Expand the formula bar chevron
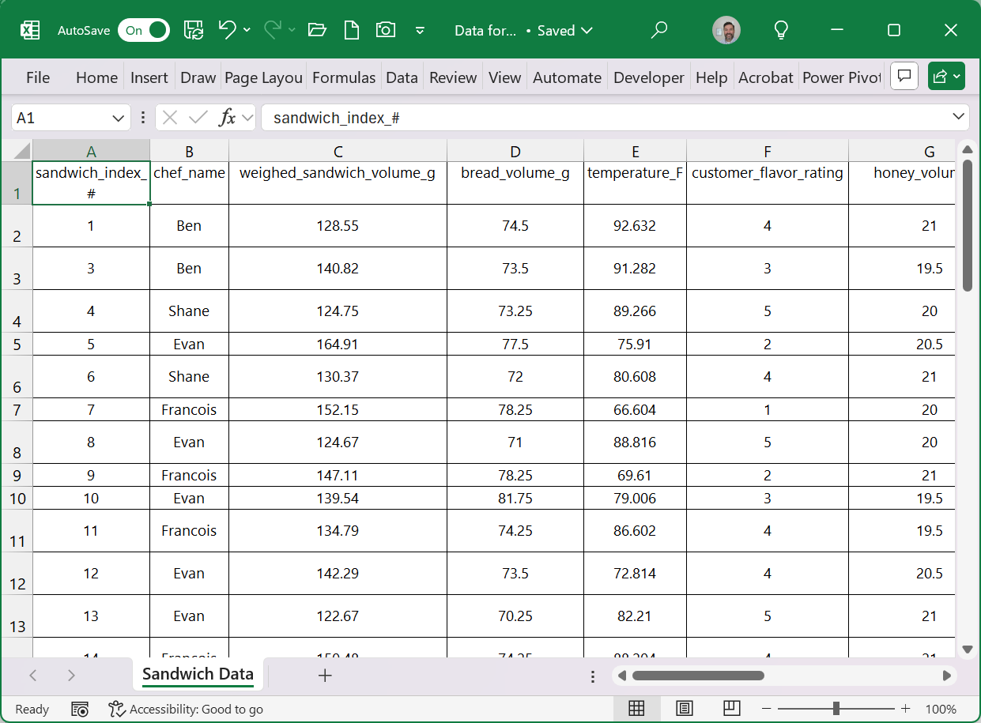The image size is (981, 723). [959, 117]
